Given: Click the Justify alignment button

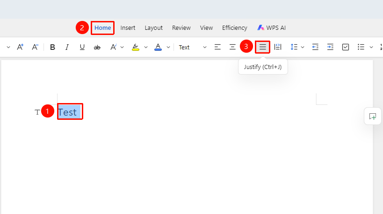Looking at the screenshot, I should pos(262,47).
